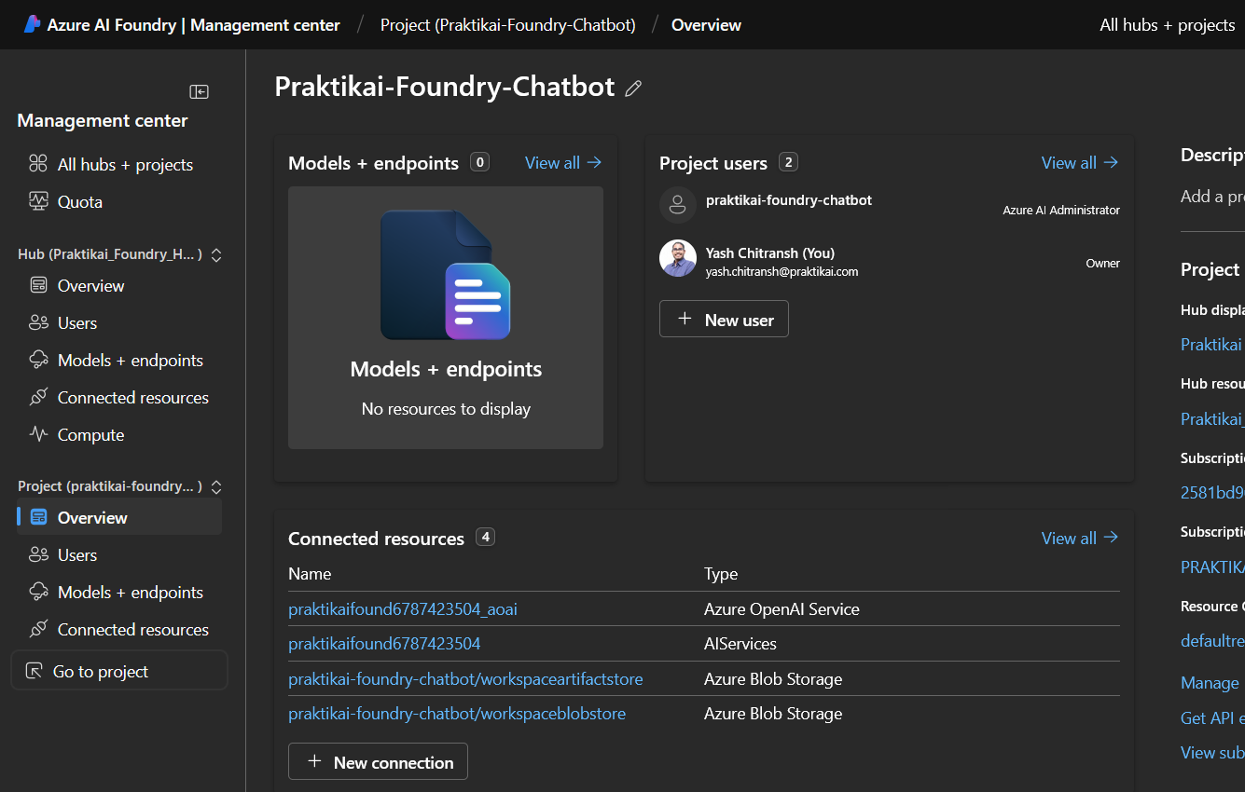This screenshot has width=1245, height=792.
Task: Select Users under the Project section
Action: tap(75, 554)
